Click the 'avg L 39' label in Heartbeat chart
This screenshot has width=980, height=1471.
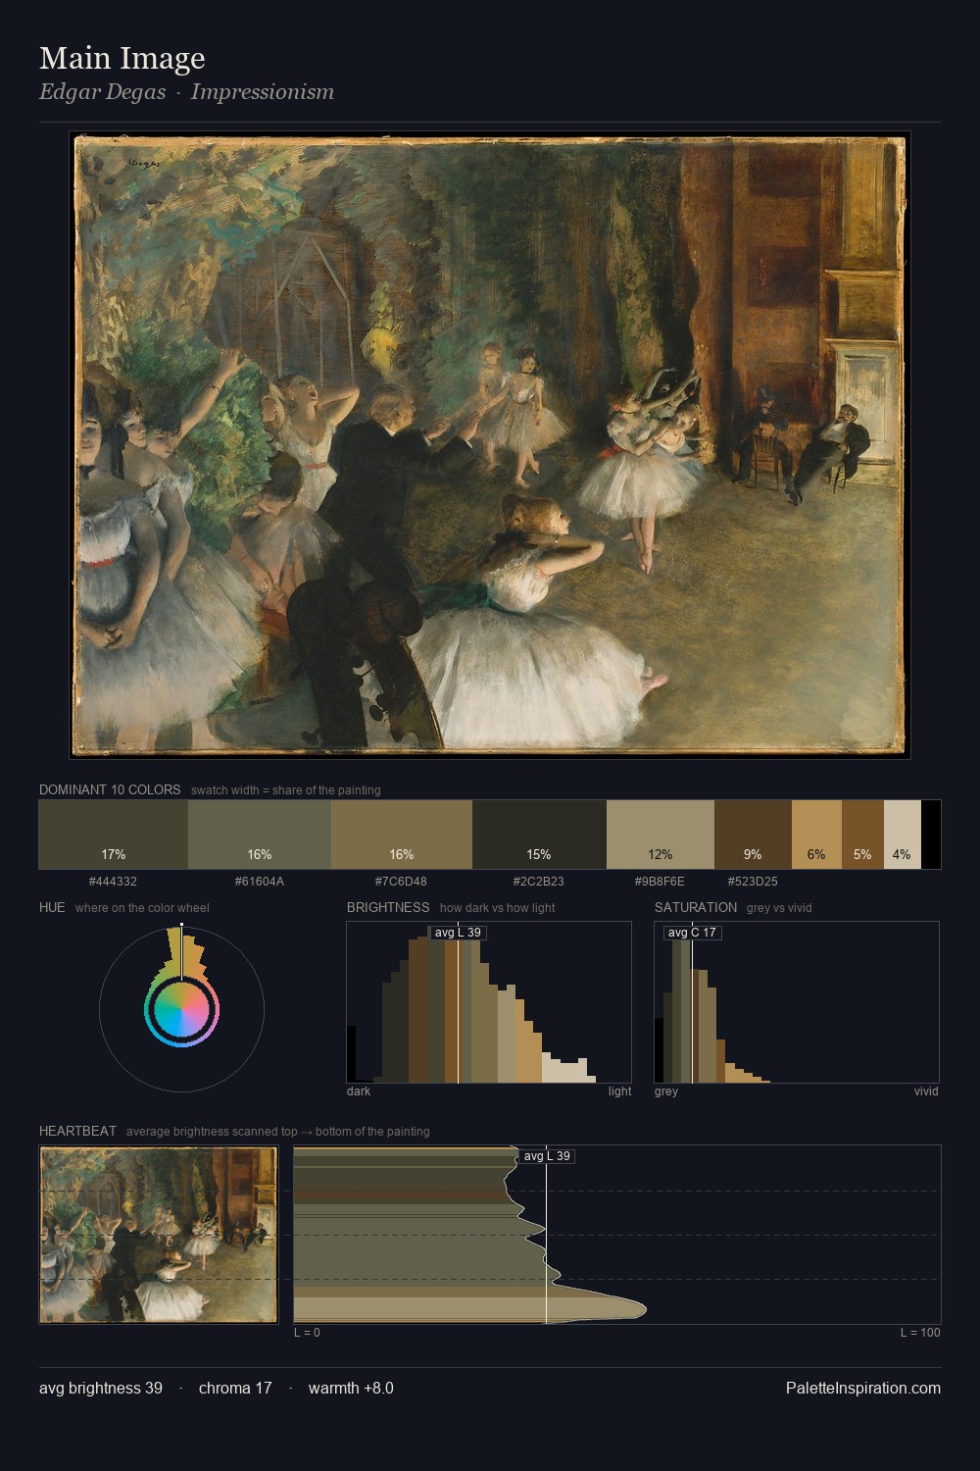547,1156
